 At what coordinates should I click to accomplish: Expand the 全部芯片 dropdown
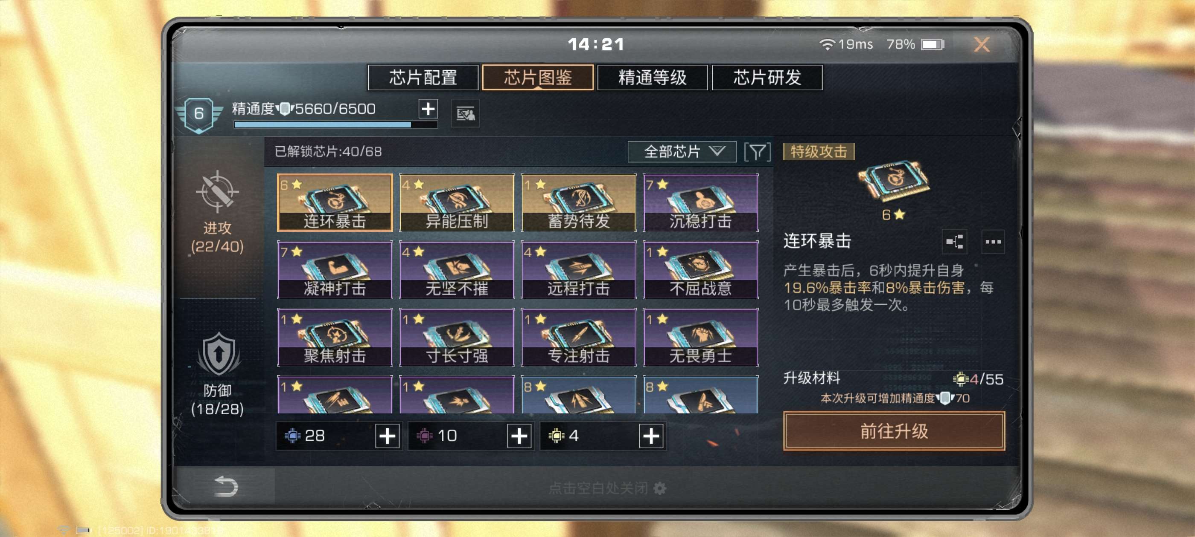(682, 152)
